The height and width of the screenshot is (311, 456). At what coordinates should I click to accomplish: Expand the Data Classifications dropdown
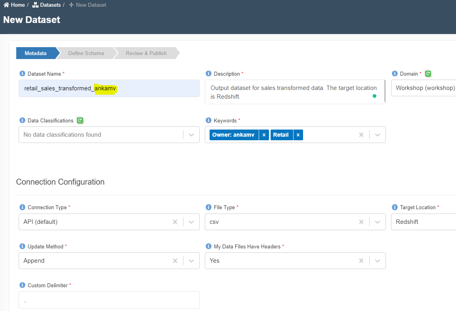coord(191,135)
